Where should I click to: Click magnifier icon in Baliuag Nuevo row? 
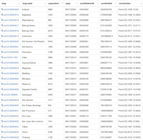2,25
